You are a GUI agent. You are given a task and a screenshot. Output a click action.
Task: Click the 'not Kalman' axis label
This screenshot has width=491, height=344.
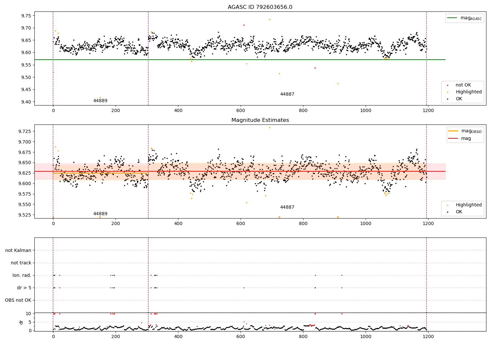[x=18, y=251]
